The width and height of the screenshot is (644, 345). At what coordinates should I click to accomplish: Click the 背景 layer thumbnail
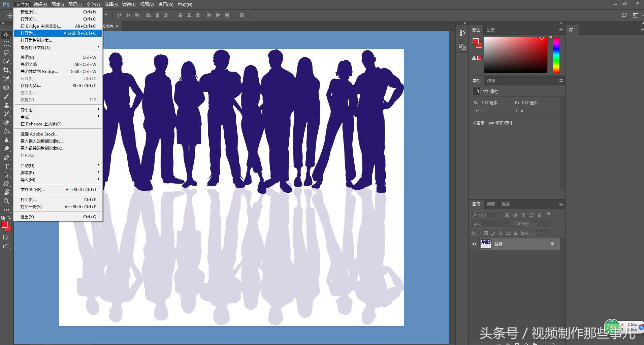click(x=486, y=244)
